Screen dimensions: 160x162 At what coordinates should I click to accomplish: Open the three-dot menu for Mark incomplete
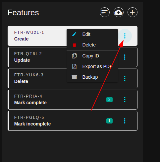pos(125,121)
